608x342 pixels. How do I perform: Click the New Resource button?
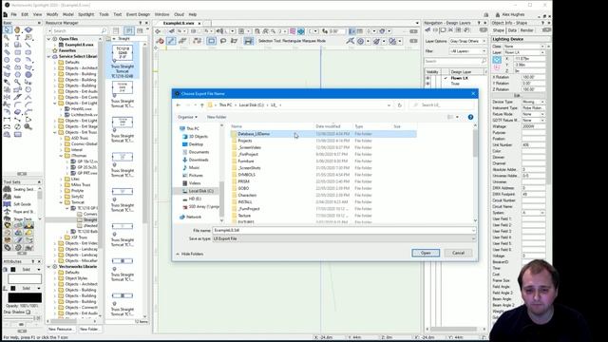click(x=60, y=330)
